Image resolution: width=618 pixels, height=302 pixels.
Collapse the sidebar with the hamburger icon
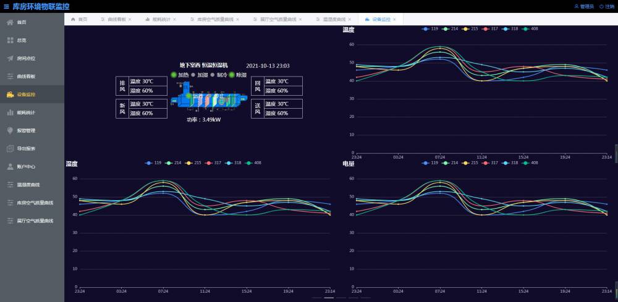(x=6, y=6)
